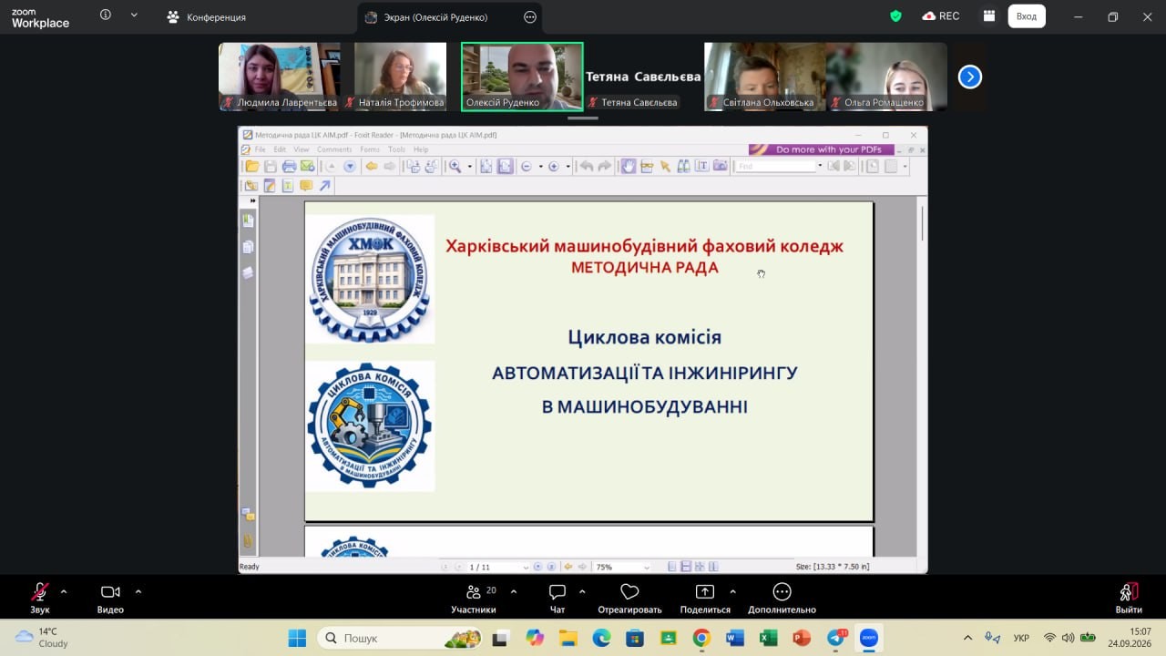This screenshot has height=656, width=1166.
Task: Expand video options arrow next to Видео
Action: click(x=138, y=591)
